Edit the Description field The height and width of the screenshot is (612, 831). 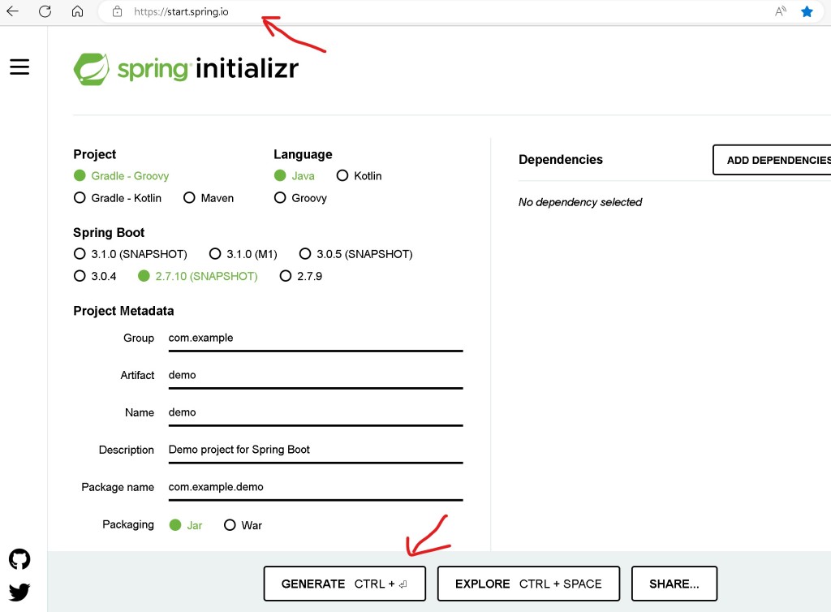pos(316,450)
